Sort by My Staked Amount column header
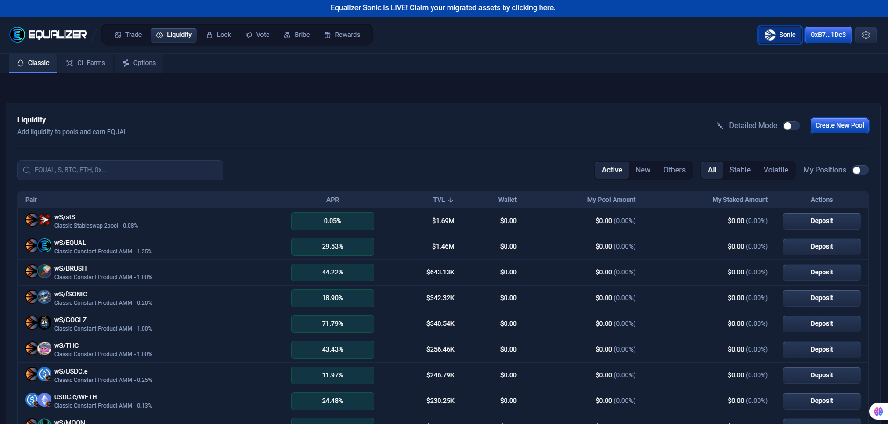Screen dimensions: 888x424 click(x=740, y=200)
